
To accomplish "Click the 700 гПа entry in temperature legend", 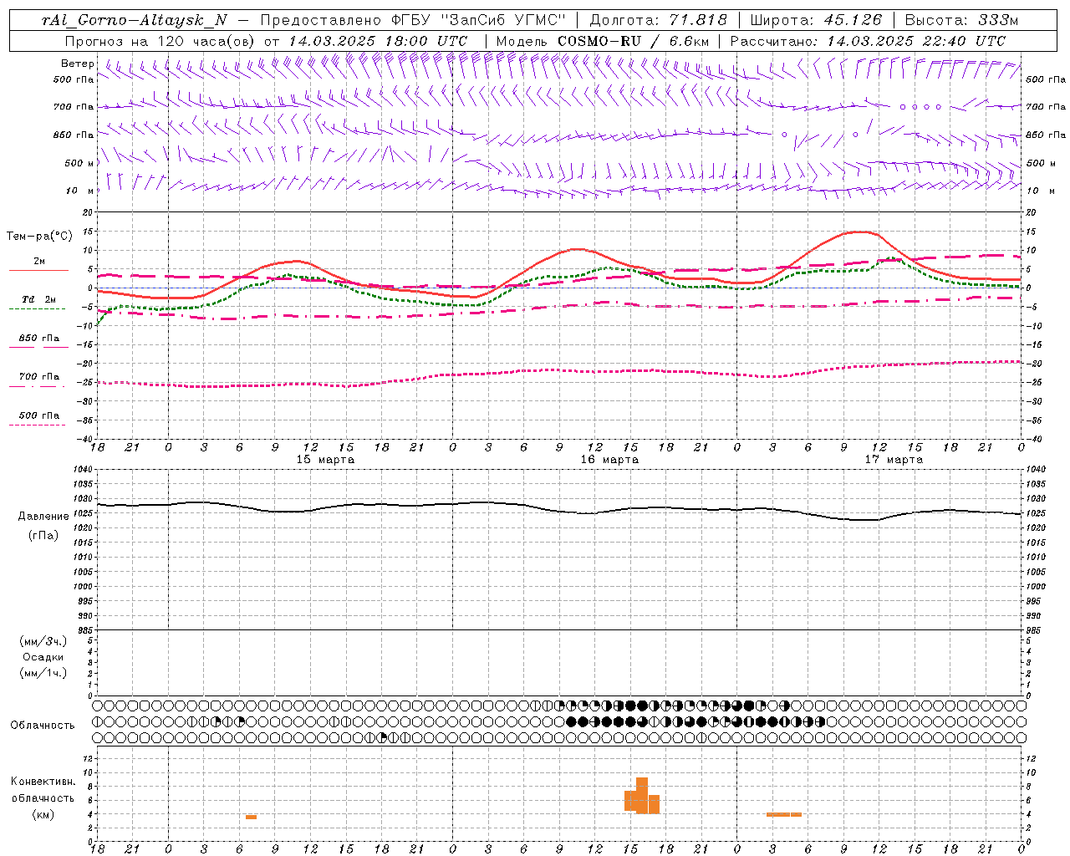I will click(39, 377).
